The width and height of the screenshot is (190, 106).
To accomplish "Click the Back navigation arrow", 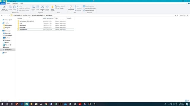I will point(2,15).
